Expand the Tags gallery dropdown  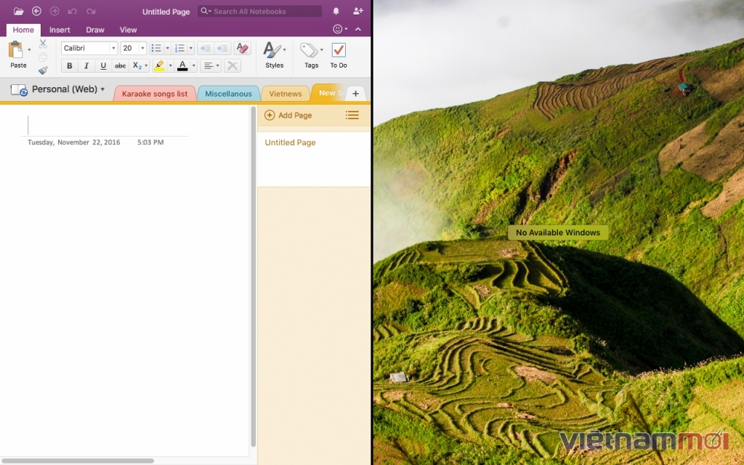point(321,49)
